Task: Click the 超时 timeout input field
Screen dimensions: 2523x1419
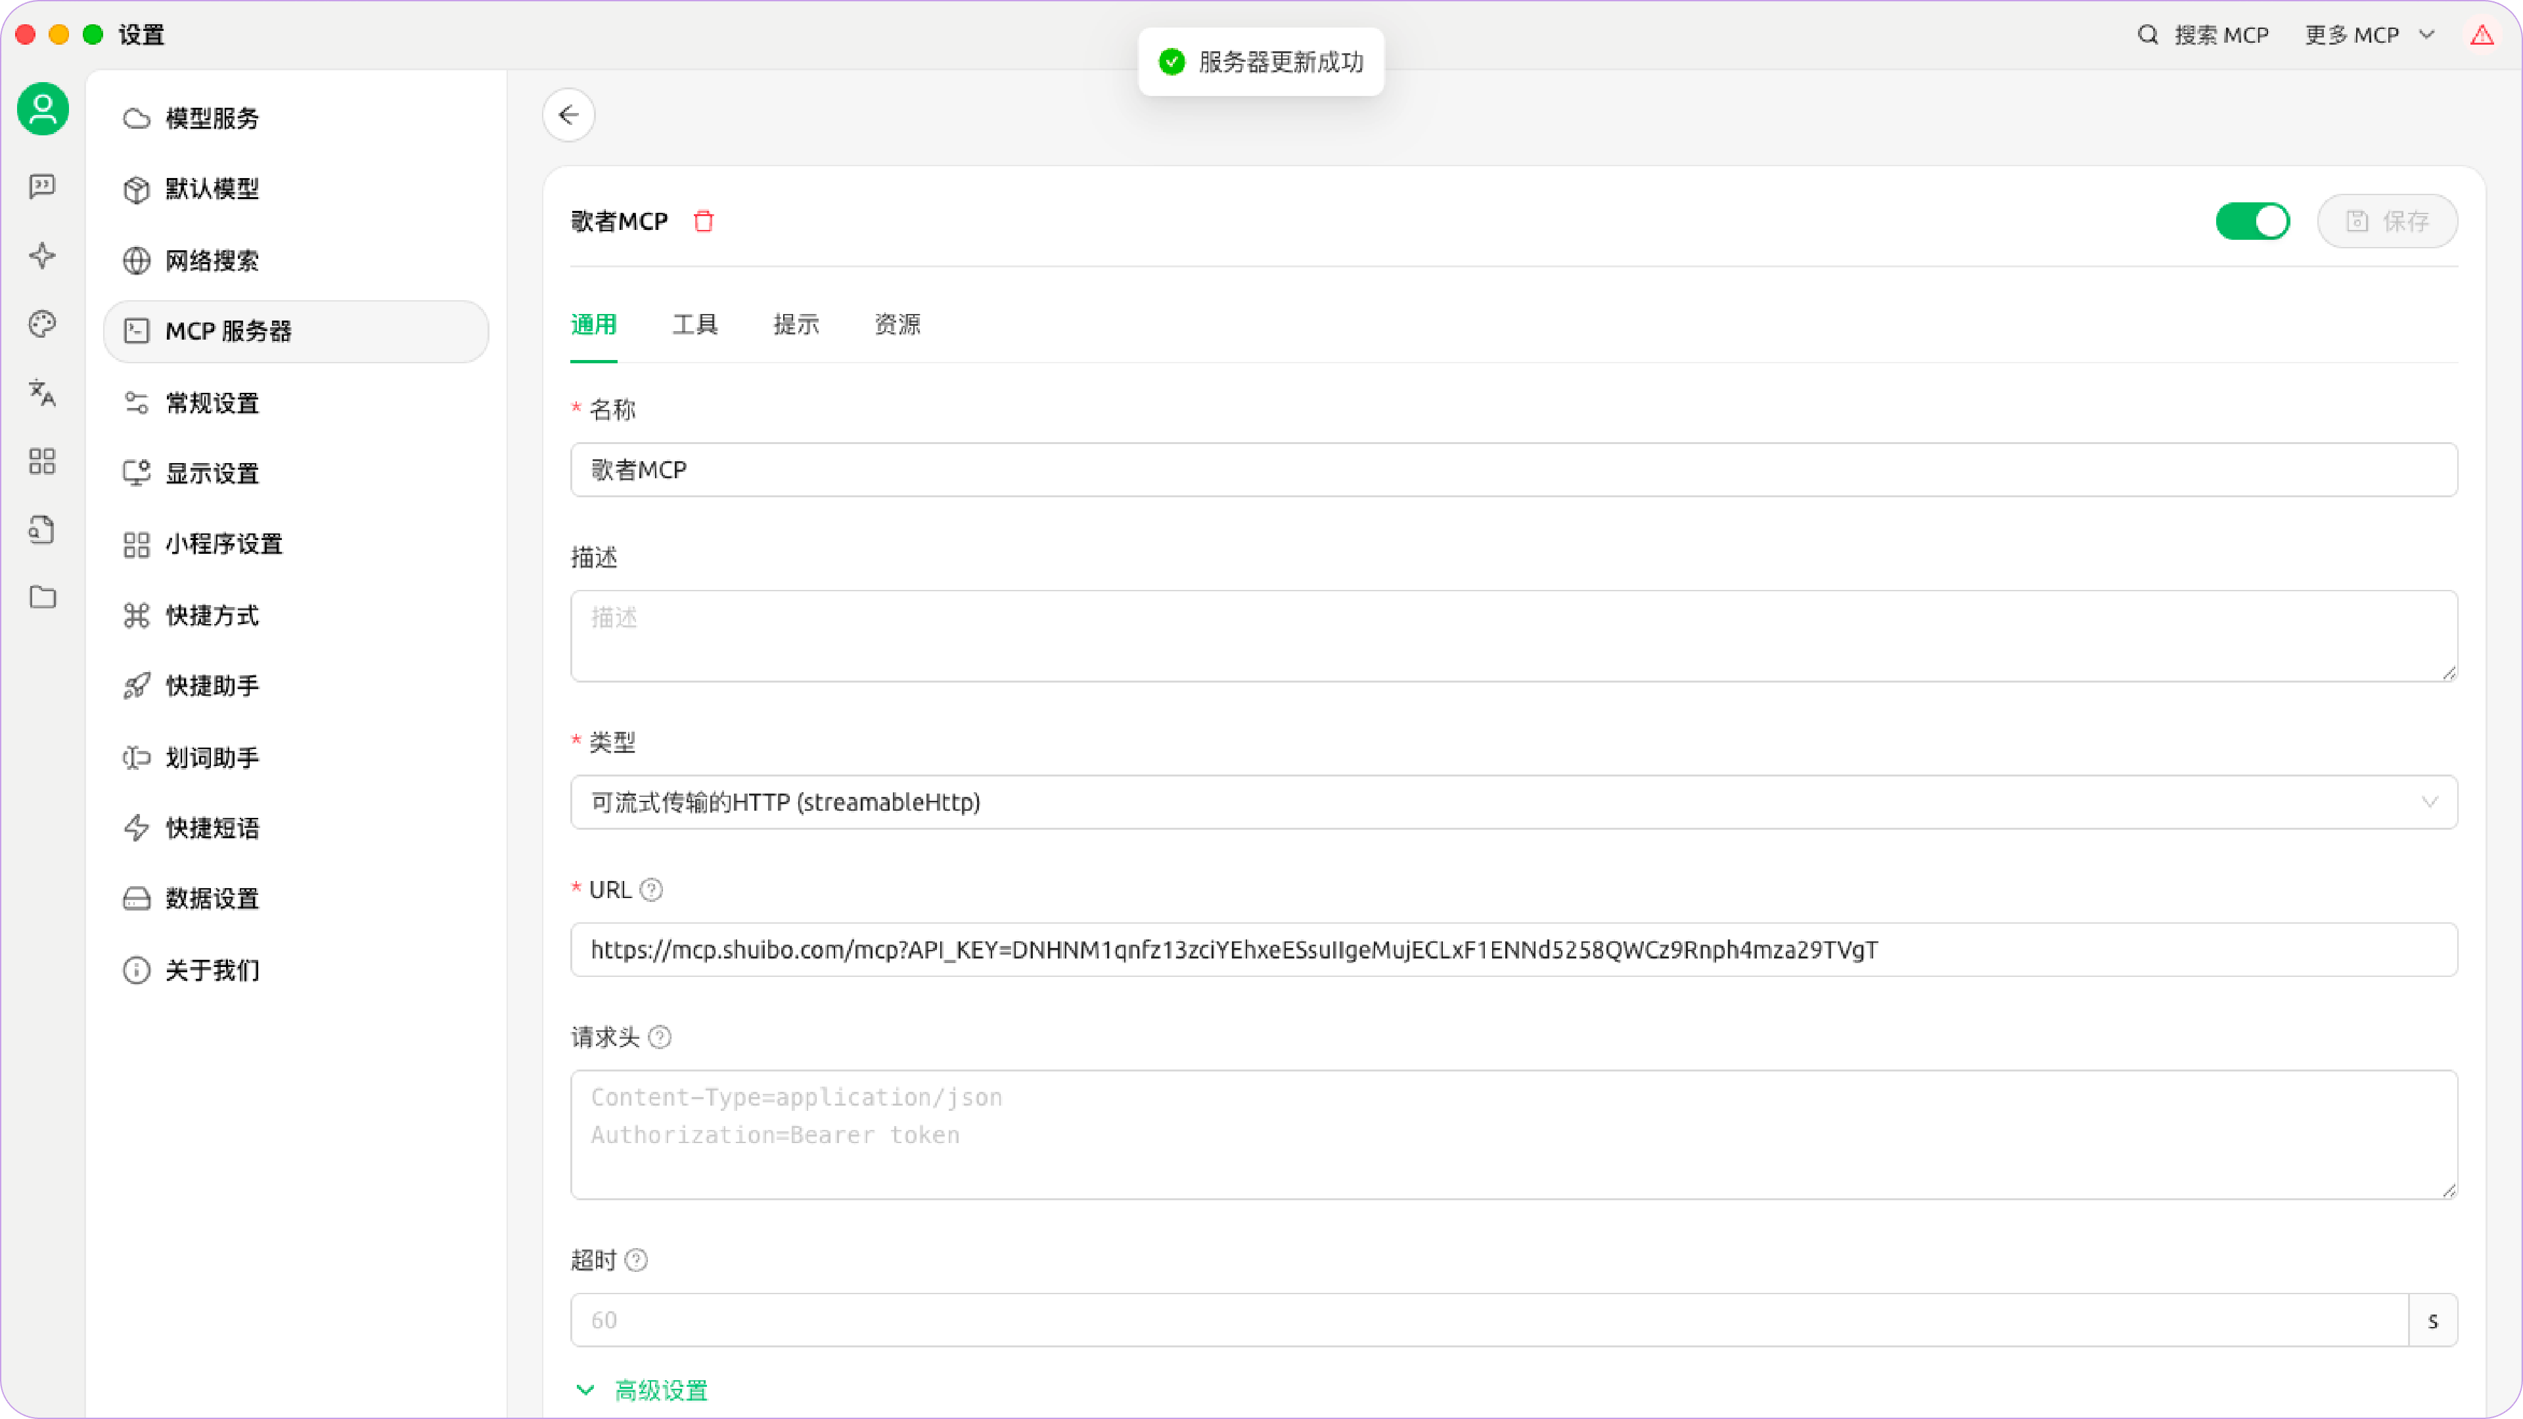Action: (1489, 1320)
